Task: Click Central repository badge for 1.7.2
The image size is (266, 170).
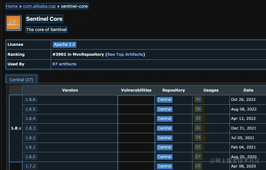Action: [164, 166]
